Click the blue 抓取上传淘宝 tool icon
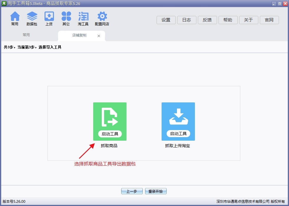The height and width of the screenshot is (206, 289). 178,118
